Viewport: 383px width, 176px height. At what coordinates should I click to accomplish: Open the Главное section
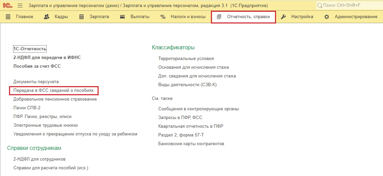(24, 17)
